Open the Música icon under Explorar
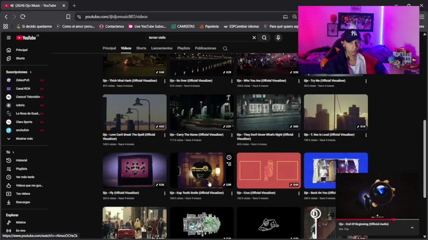The image size is (428, 240). point(9,222)
